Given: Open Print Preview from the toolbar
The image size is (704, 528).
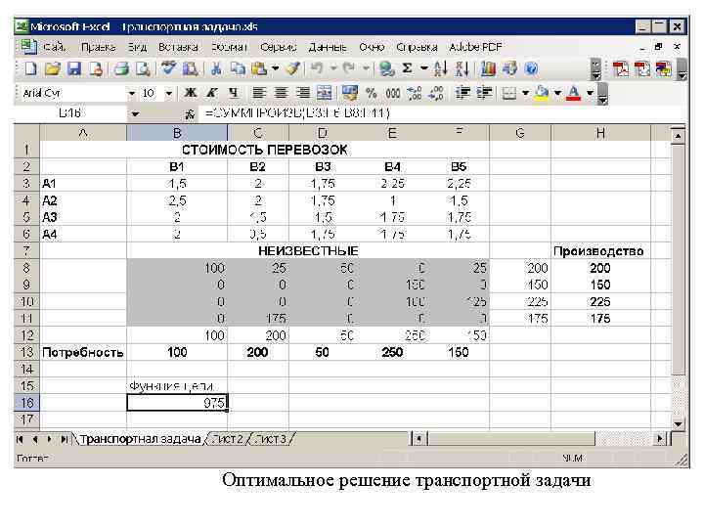Looking at the screenshot, I should click(x=143, y=68).
